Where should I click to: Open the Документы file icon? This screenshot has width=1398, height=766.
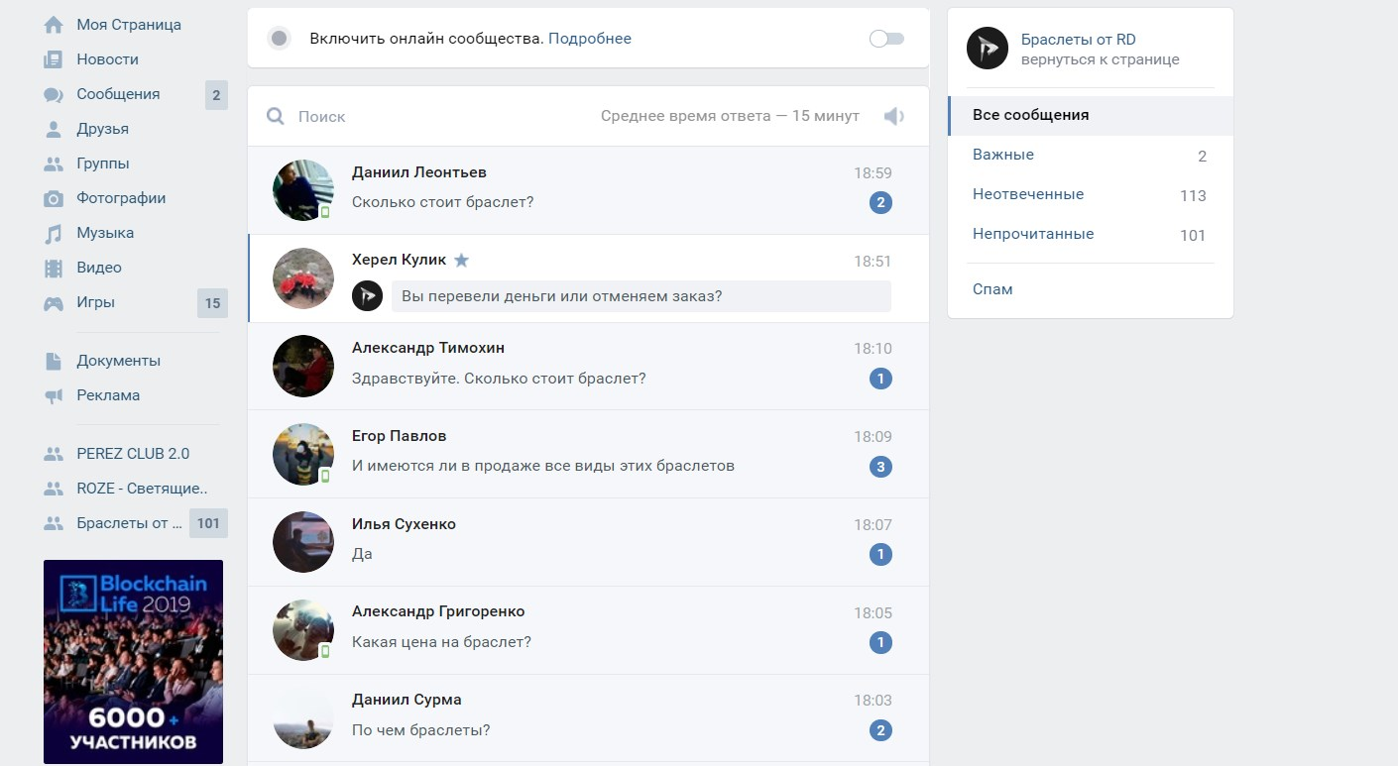click(x=54, y=361)
